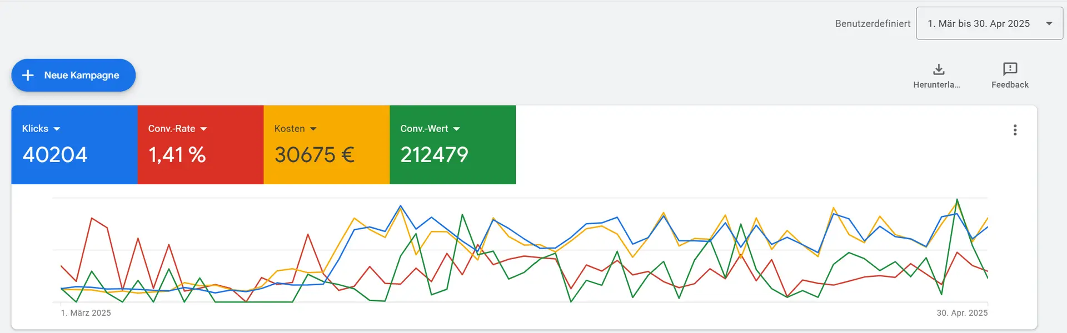This screenshot has height=333, width=1067.
Task: Click the download (Herunterladen) icon
Action: (x=939, y=69)
